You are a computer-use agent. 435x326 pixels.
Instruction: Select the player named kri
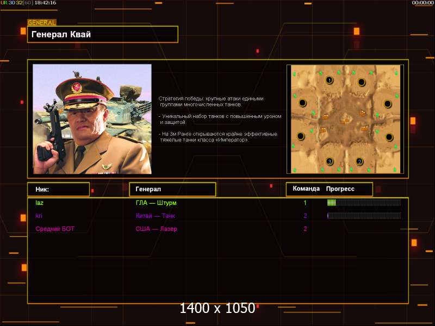tap(39, 216)
